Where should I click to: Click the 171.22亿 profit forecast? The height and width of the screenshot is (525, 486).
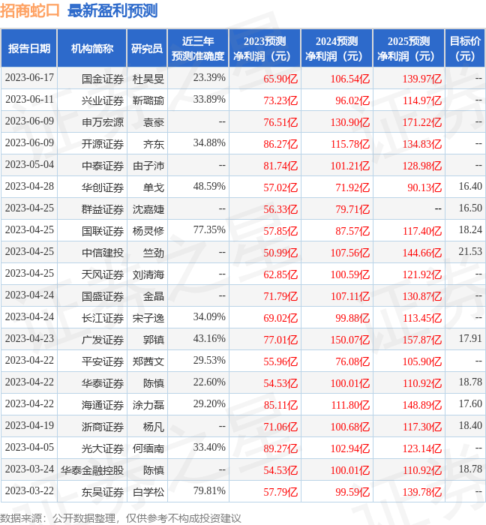coord(422,122)
